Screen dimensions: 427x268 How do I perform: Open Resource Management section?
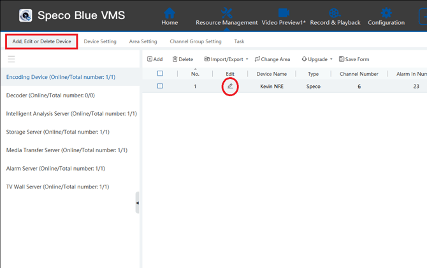click(x=226, y=17)
